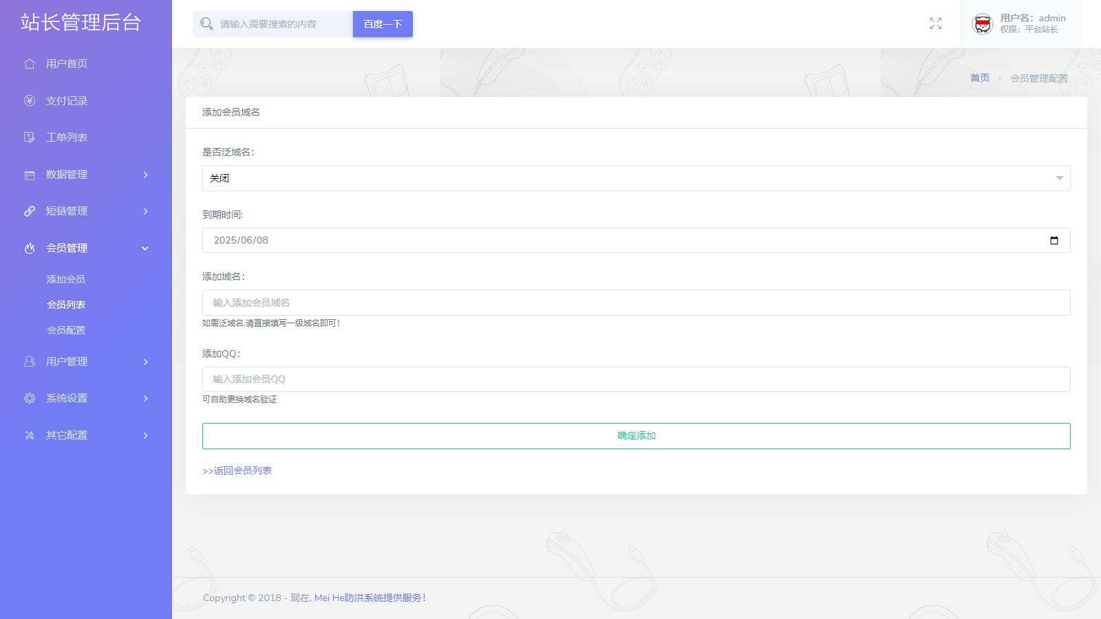Open the 是否泛域名 dropdown
Image resolution: width=1101 pixels, height=619 pixels.
point(636,178)
